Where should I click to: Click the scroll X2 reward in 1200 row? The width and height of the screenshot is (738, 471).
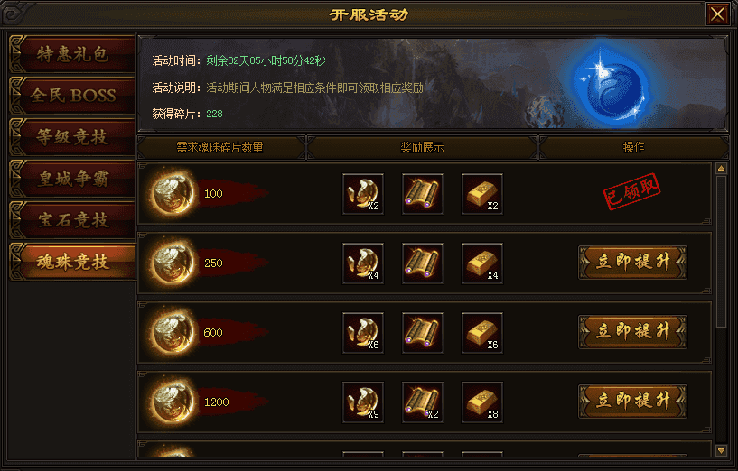click(422, 402)
